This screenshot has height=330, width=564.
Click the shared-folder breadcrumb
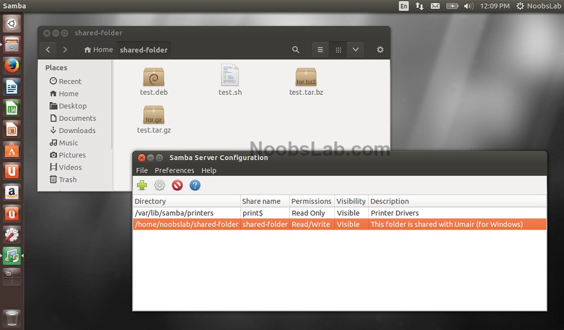[143, 50]
